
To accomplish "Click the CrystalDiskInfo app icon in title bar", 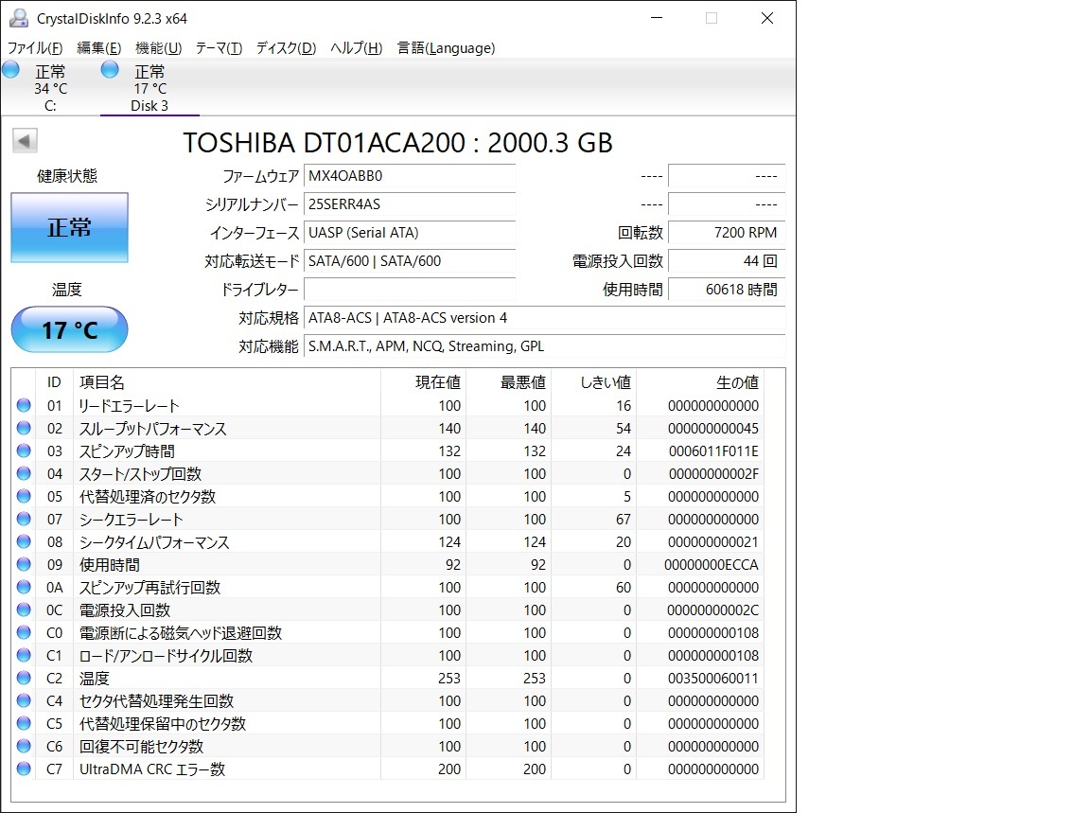I will (x=19, y=18).
